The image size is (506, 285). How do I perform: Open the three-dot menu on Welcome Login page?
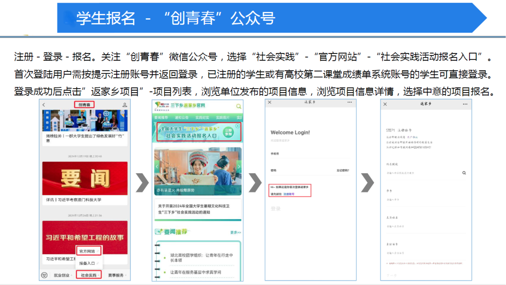pyautogui.click(x=350, y=102)
